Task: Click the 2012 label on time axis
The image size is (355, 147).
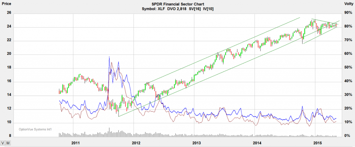Action: pyautogui.click(x=137, y=143)
